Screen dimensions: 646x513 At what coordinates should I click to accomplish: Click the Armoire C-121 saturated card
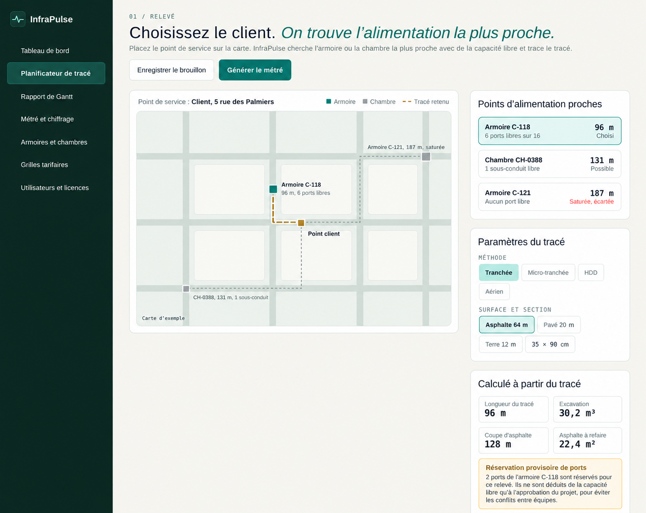(x=550, y=197)
